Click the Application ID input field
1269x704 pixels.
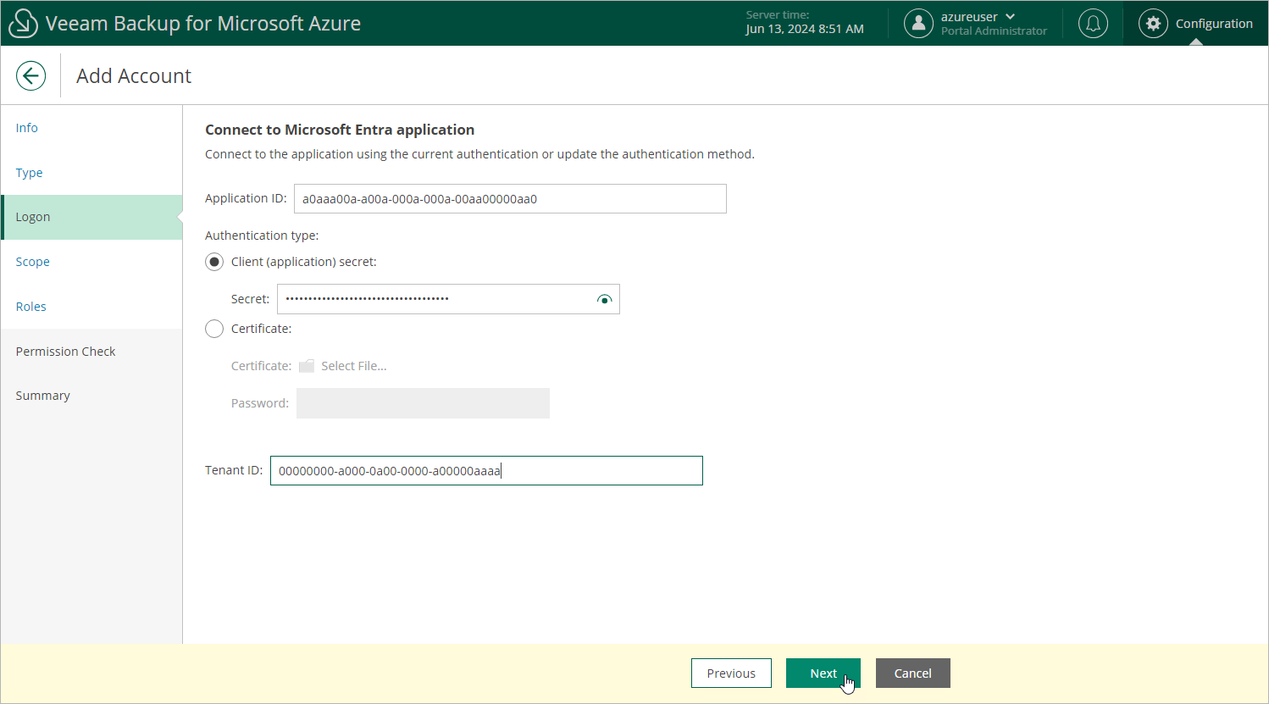pos(509,199)
